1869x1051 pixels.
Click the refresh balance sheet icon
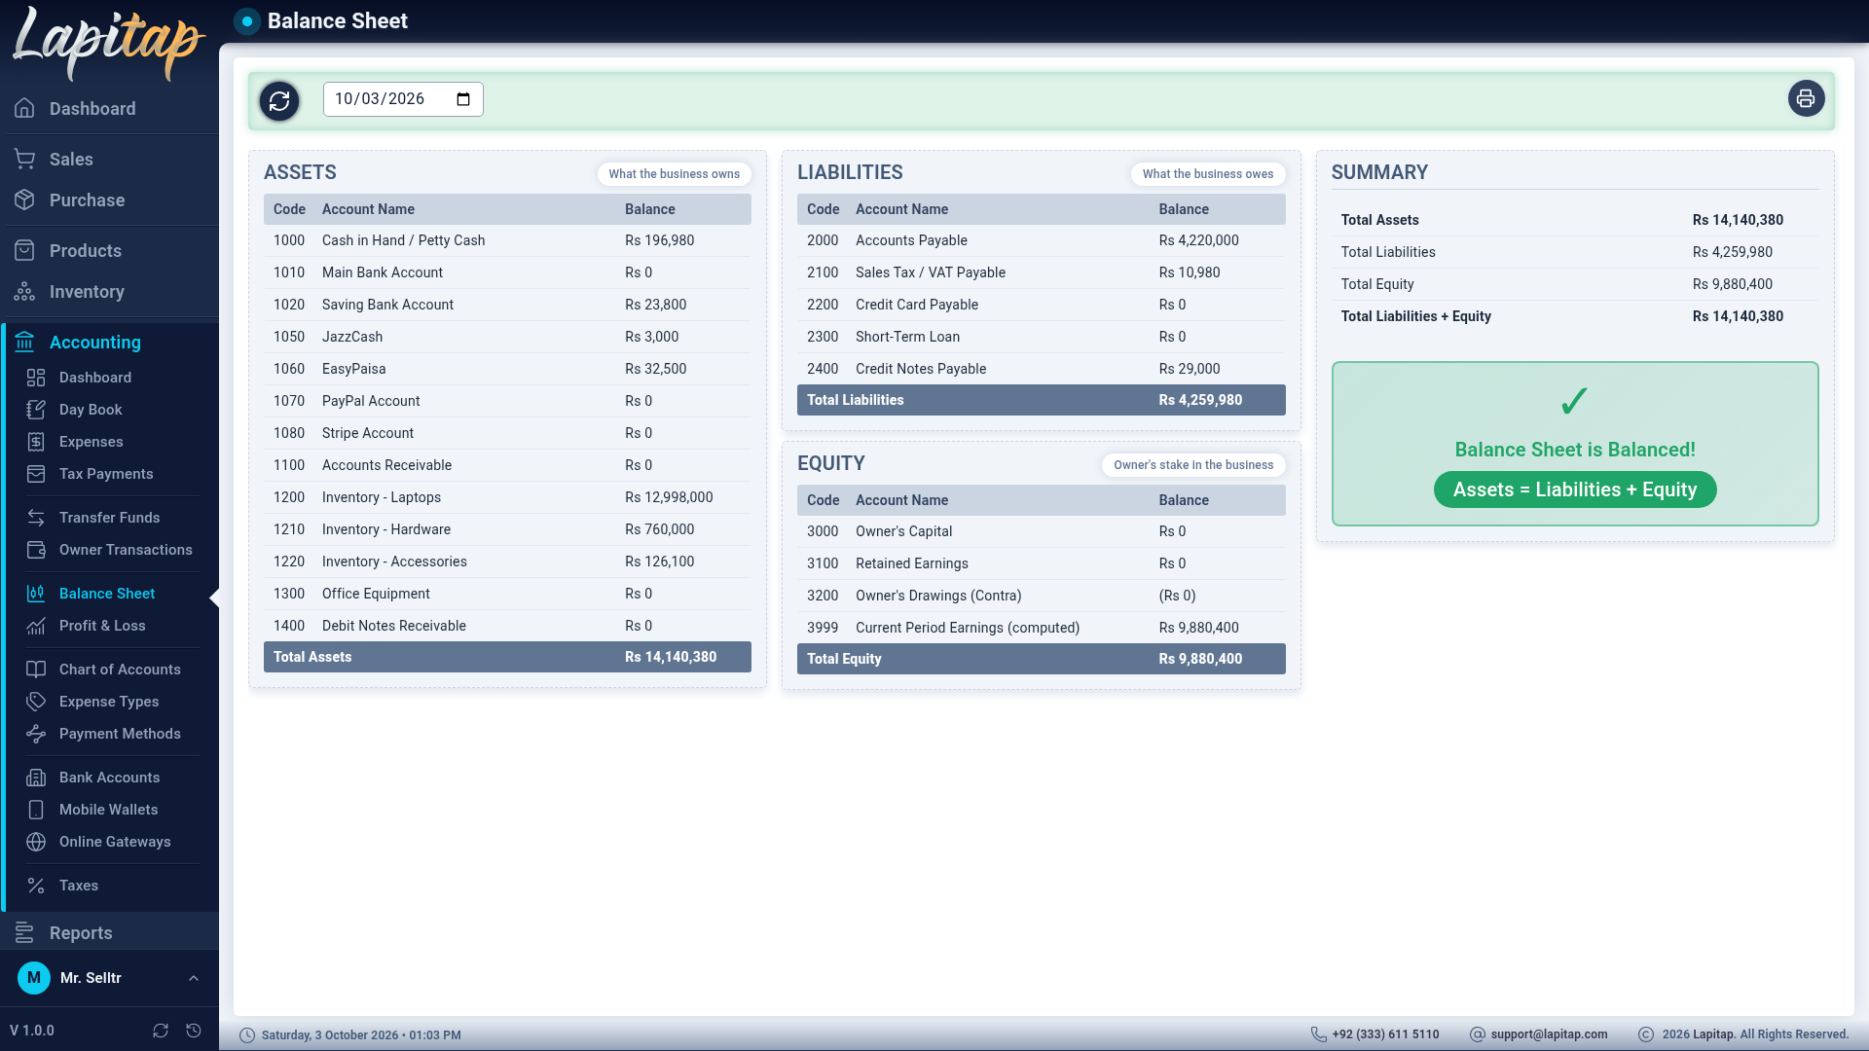click(279, 100)
